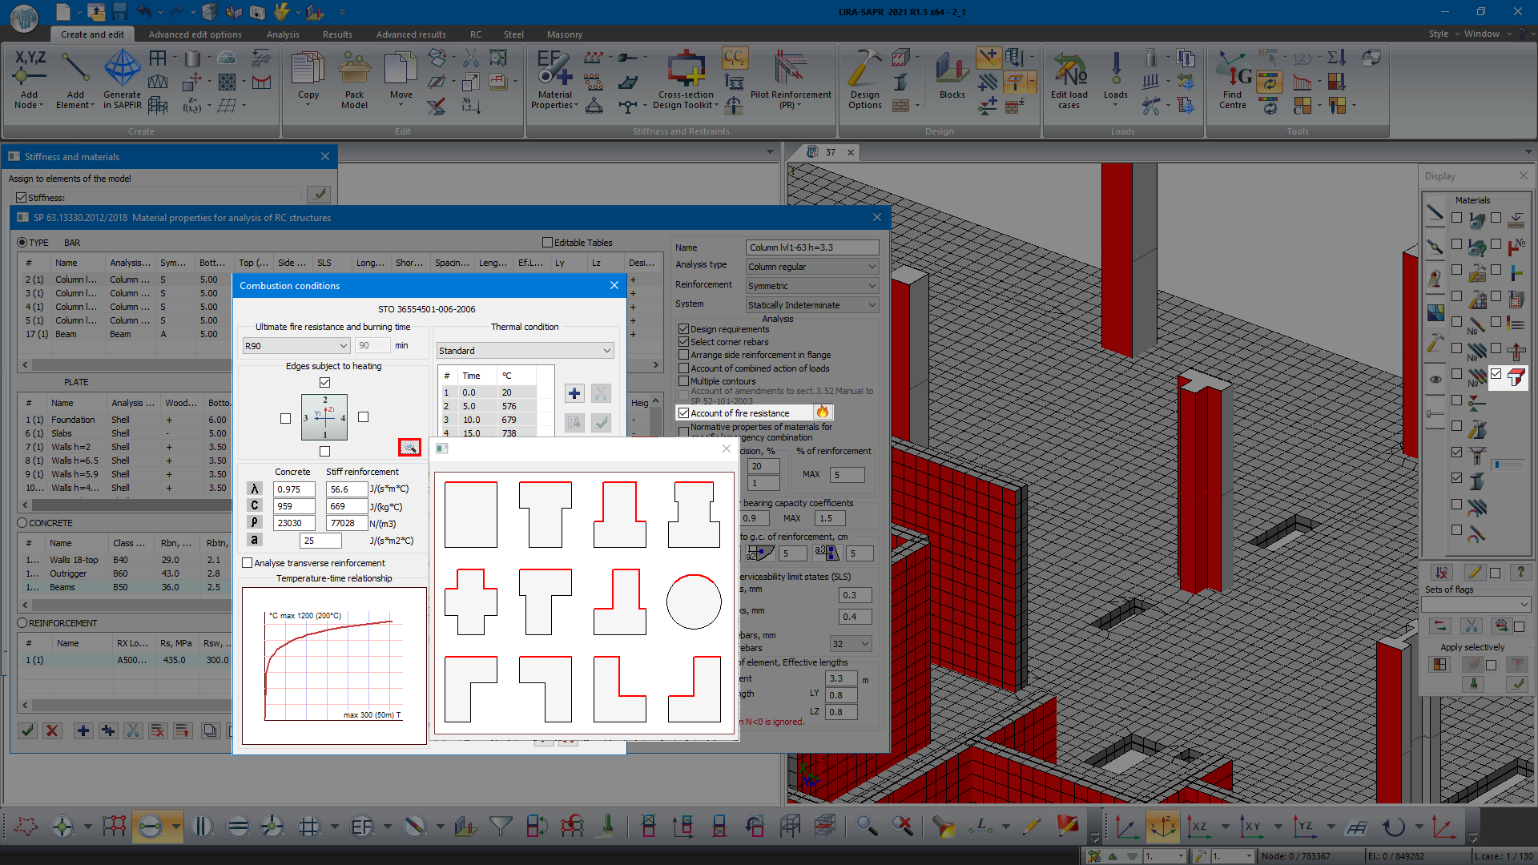Toggle Account of fire resistance checkbox
This screenshot has width=1538, height=865.
(x=683, y=413)
